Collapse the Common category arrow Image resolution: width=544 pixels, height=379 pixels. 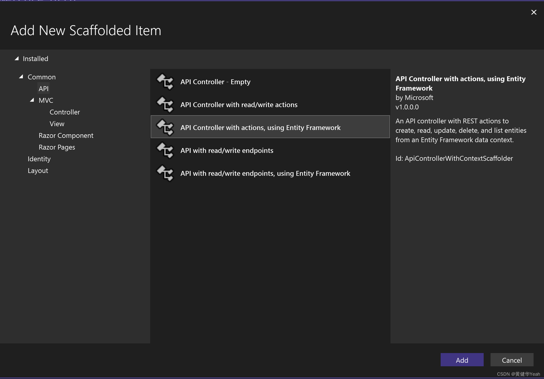coord(21,77)
